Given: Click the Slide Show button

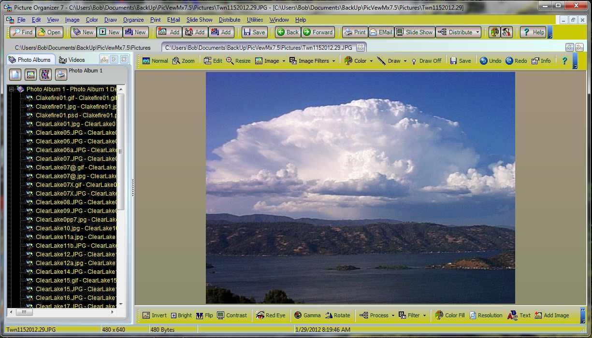Looking at the screenshot, I should (x=414, y=32).
